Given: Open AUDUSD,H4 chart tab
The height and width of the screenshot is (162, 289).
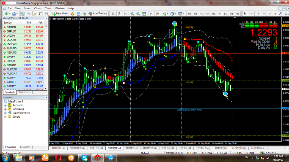Looking at the screenshot, I should pos(258,148).
